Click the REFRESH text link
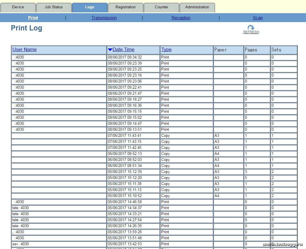This screenshot has width=306, height=249. pos(251,32)
